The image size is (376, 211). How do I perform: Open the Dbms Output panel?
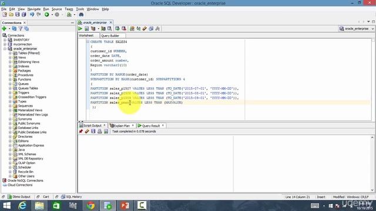pyautogui.click(x=19, y=197)
